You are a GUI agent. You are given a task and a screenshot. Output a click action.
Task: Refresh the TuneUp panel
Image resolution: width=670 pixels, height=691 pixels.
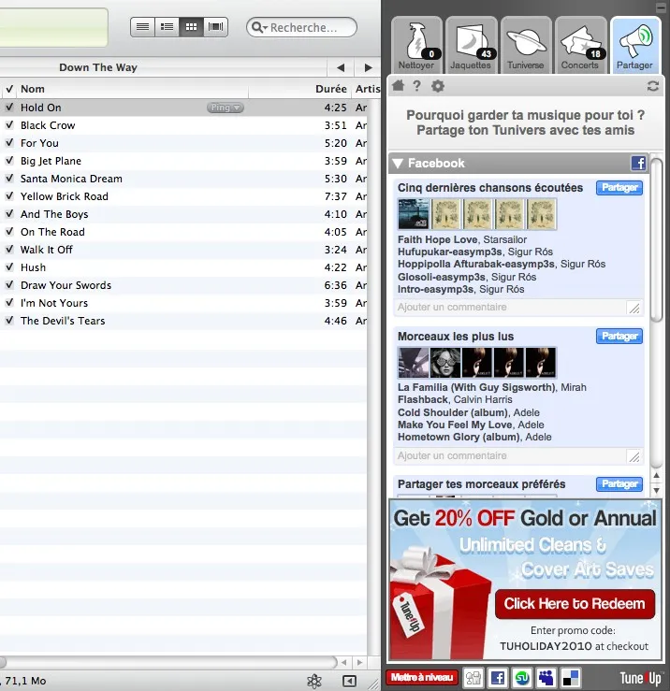pos(653,86)
